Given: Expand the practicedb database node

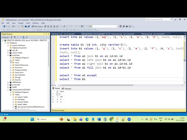Looking at the screenshot, I should 8,85.
